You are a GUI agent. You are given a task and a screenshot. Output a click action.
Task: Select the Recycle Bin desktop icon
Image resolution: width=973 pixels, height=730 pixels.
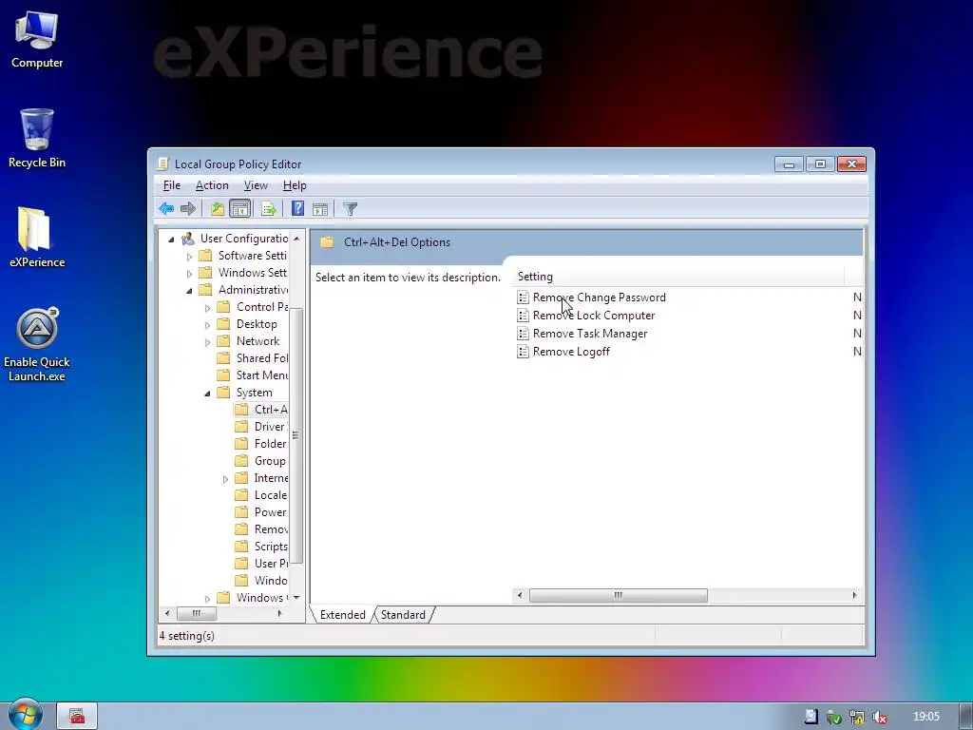tap(37, 139)
